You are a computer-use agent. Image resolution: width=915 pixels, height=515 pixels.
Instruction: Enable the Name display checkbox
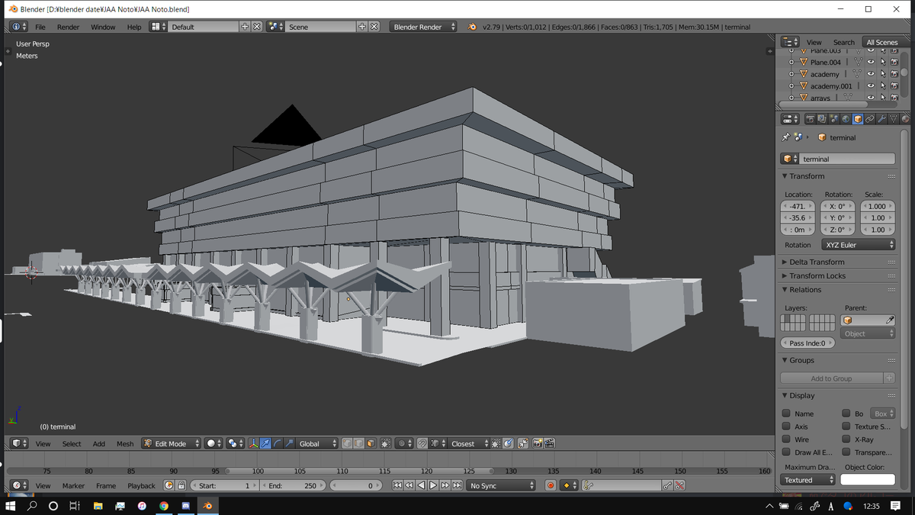point(786,414)
